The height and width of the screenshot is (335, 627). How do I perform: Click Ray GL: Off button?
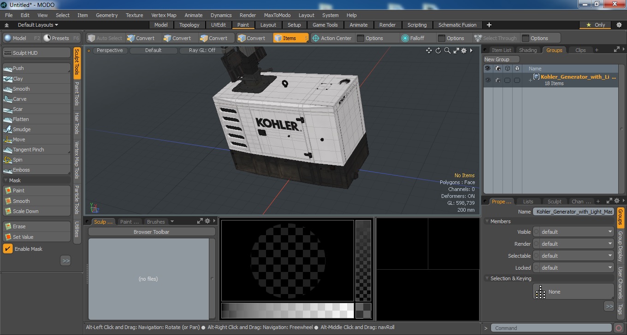[x=202, y=51]
